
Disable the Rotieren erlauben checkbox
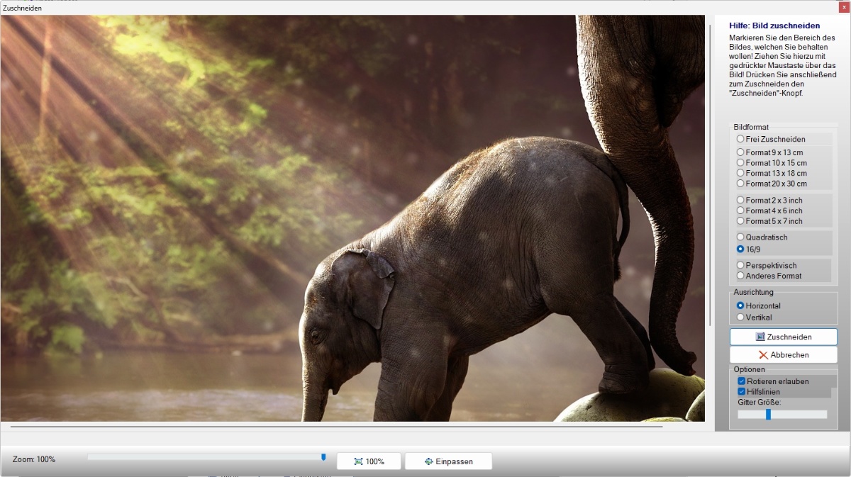click(x=742, y=381)
